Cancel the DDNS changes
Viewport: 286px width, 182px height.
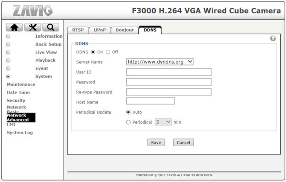(x=184, y=142)
